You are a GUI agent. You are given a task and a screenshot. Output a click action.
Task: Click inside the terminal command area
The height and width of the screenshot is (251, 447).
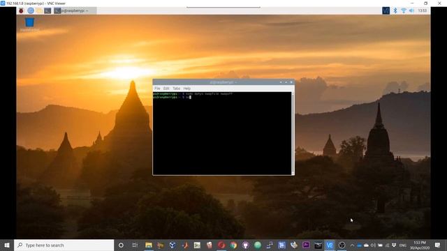pyautogui.click(x=222, y=133)
